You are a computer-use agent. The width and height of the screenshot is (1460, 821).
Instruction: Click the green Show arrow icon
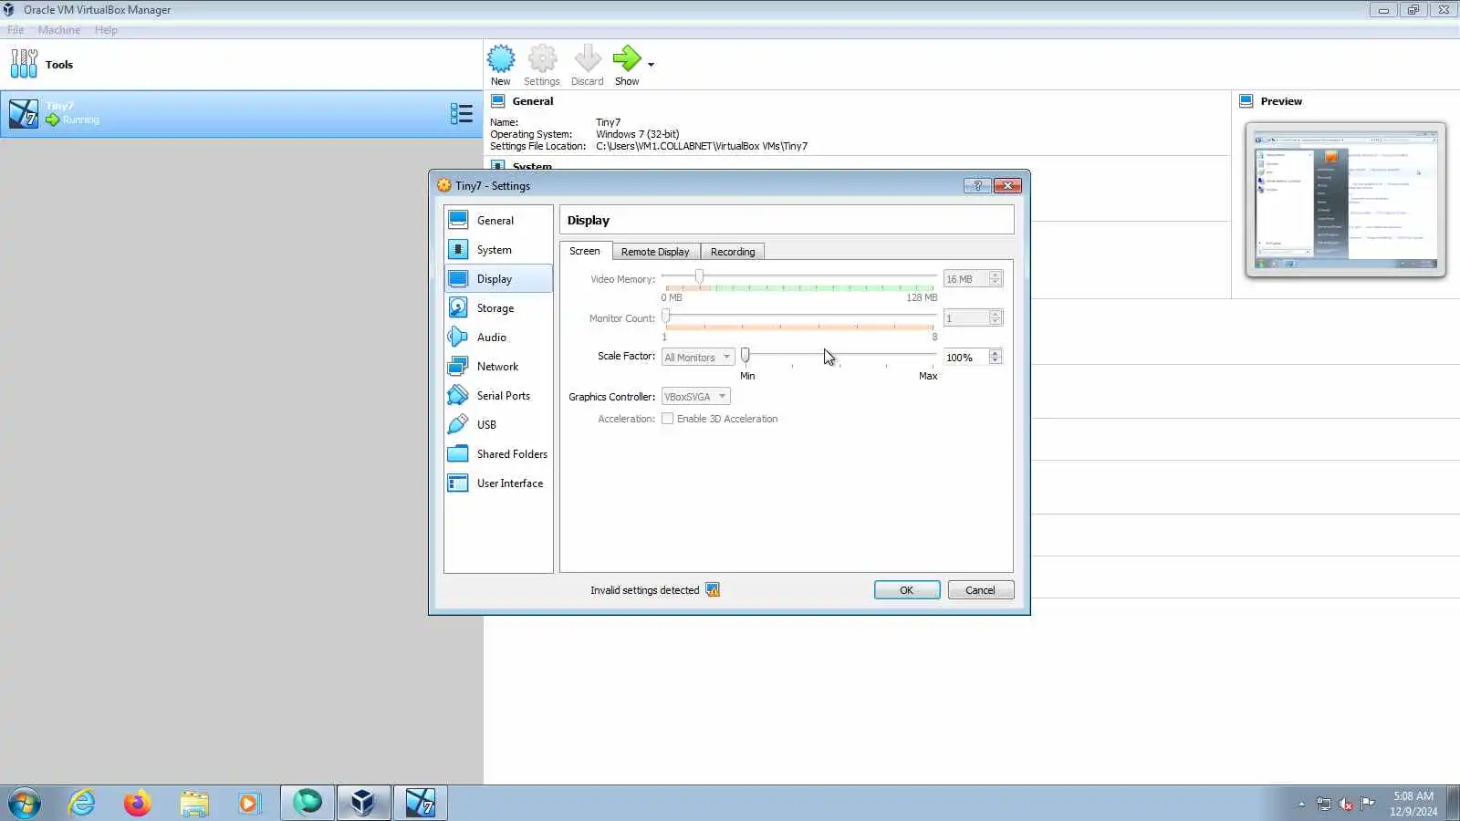click(x=627, y=59)
